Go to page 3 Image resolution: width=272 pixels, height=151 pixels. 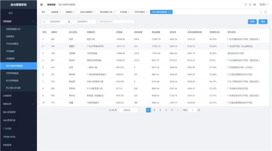point(160,110)
